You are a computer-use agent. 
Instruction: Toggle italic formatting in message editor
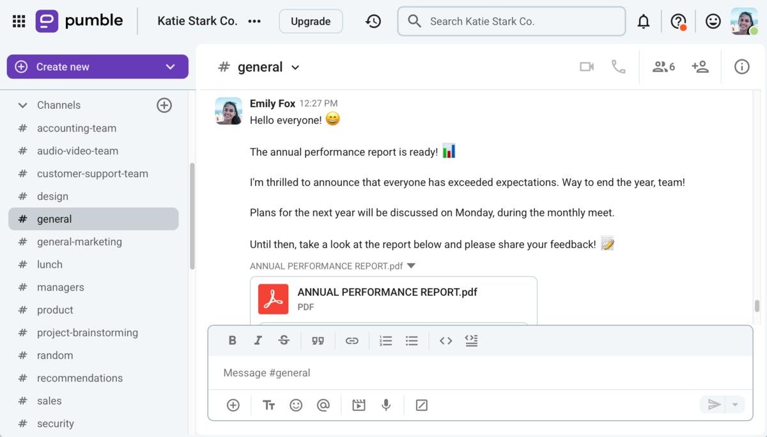click(x=258, y=341)
